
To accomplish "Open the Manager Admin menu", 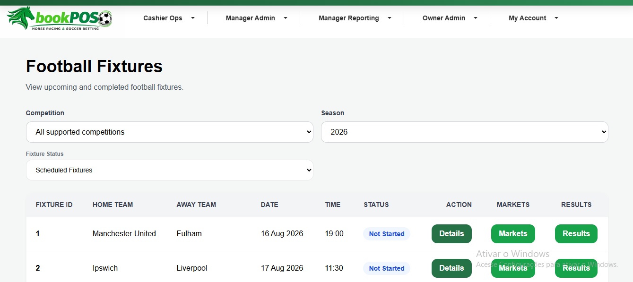I will 256,18.
